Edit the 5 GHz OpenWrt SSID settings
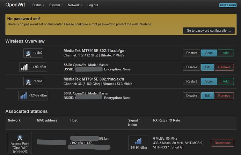This screenshot has width=241, height=155. point(207,96)
